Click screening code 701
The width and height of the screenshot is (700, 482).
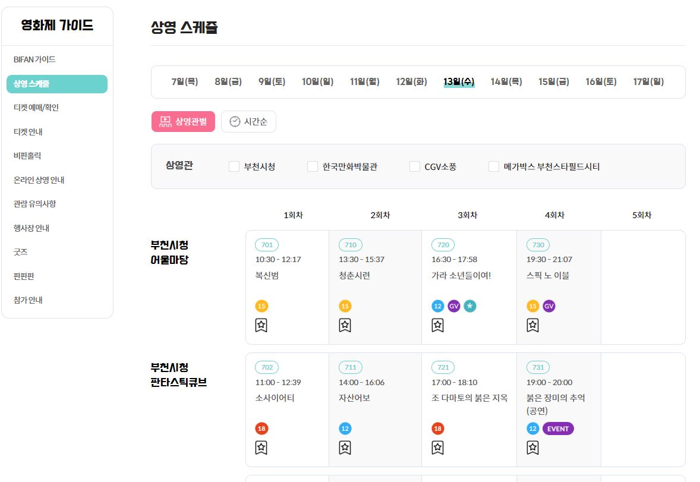267,245
